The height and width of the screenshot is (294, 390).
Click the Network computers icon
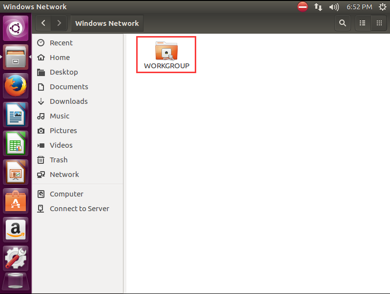(41, 175)
